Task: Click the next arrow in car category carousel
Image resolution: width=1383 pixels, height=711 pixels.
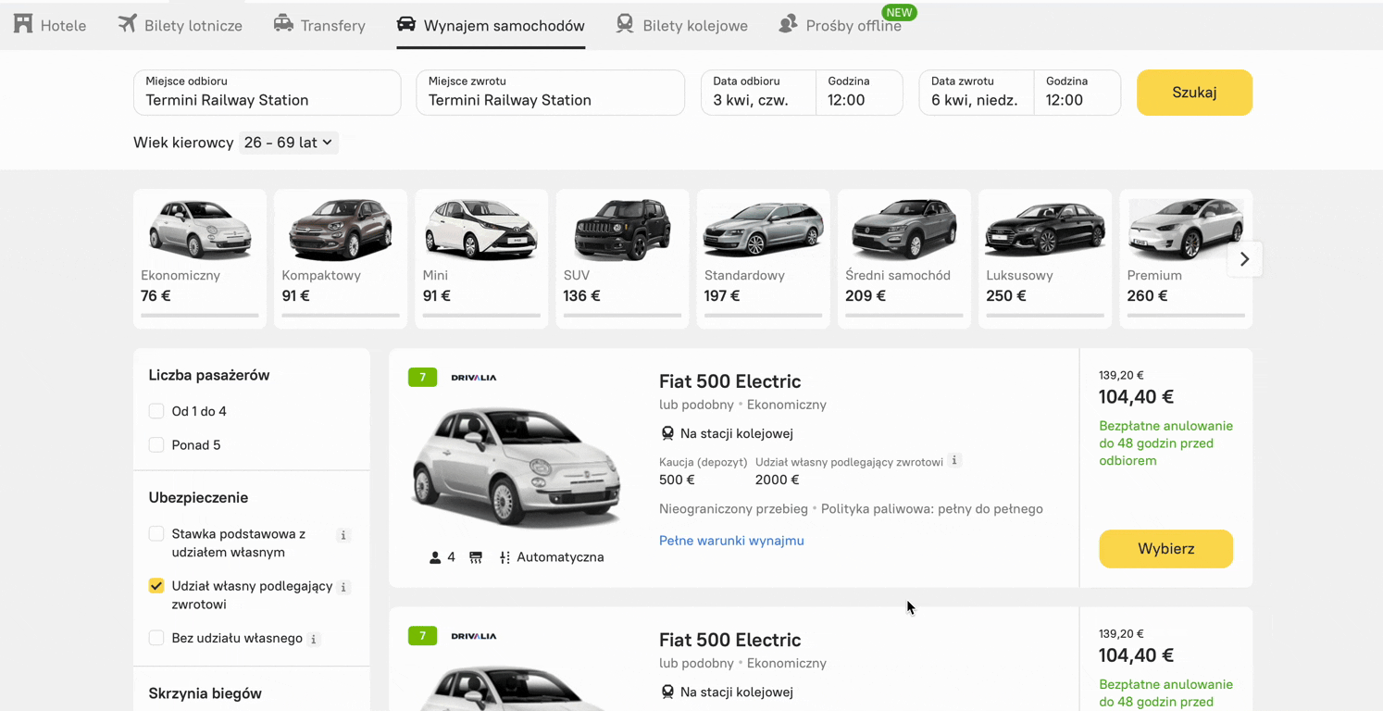Action: pyautogui.click(x=1244, y=259)
